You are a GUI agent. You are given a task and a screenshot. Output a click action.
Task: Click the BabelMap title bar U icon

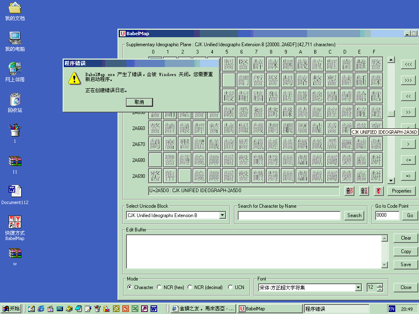coord(123,34)
